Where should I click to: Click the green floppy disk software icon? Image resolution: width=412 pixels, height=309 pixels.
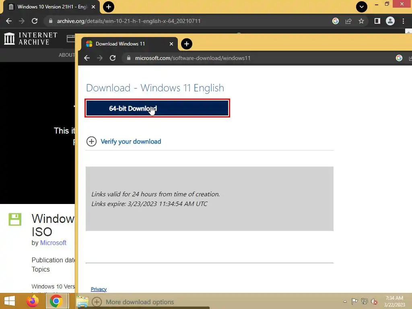[15, 219]
